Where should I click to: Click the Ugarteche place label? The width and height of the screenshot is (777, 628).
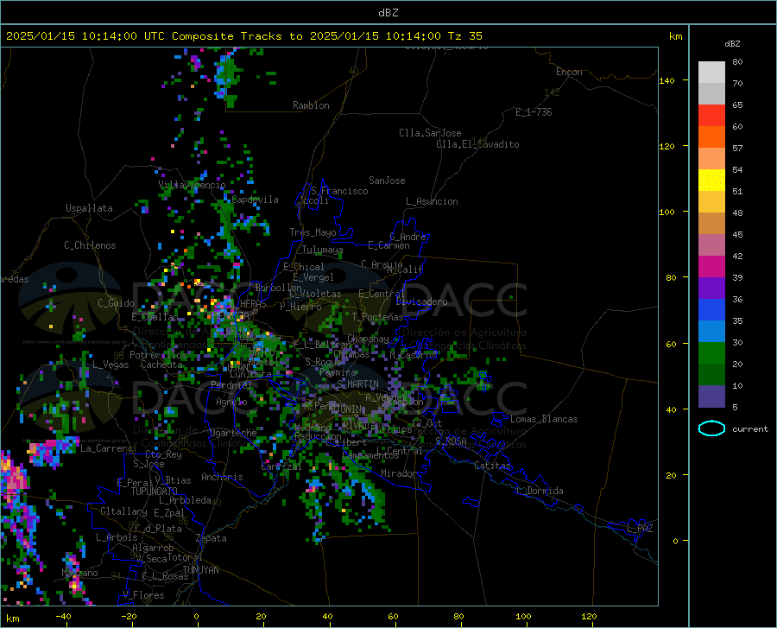tap(233, 433)
